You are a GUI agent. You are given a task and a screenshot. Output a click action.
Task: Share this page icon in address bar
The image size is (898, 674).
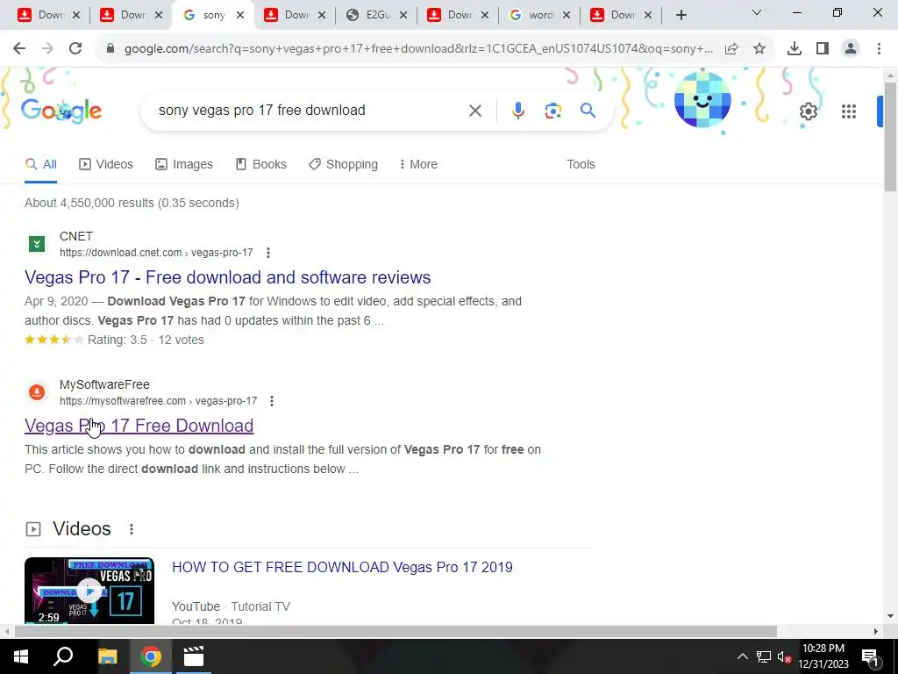pos(731,49)
